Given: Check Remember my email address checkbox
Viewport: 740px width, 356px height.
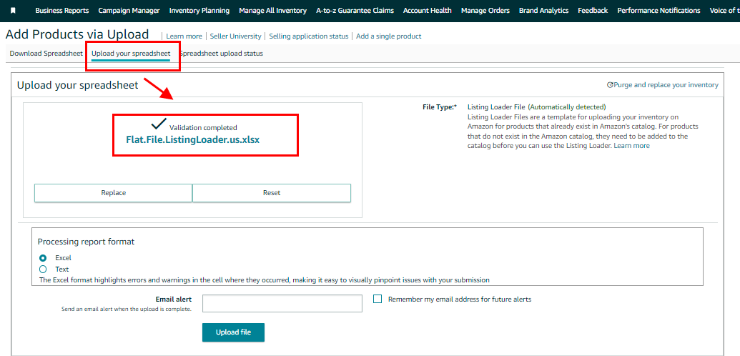Looking at the screenshot, I should [378, 299].
